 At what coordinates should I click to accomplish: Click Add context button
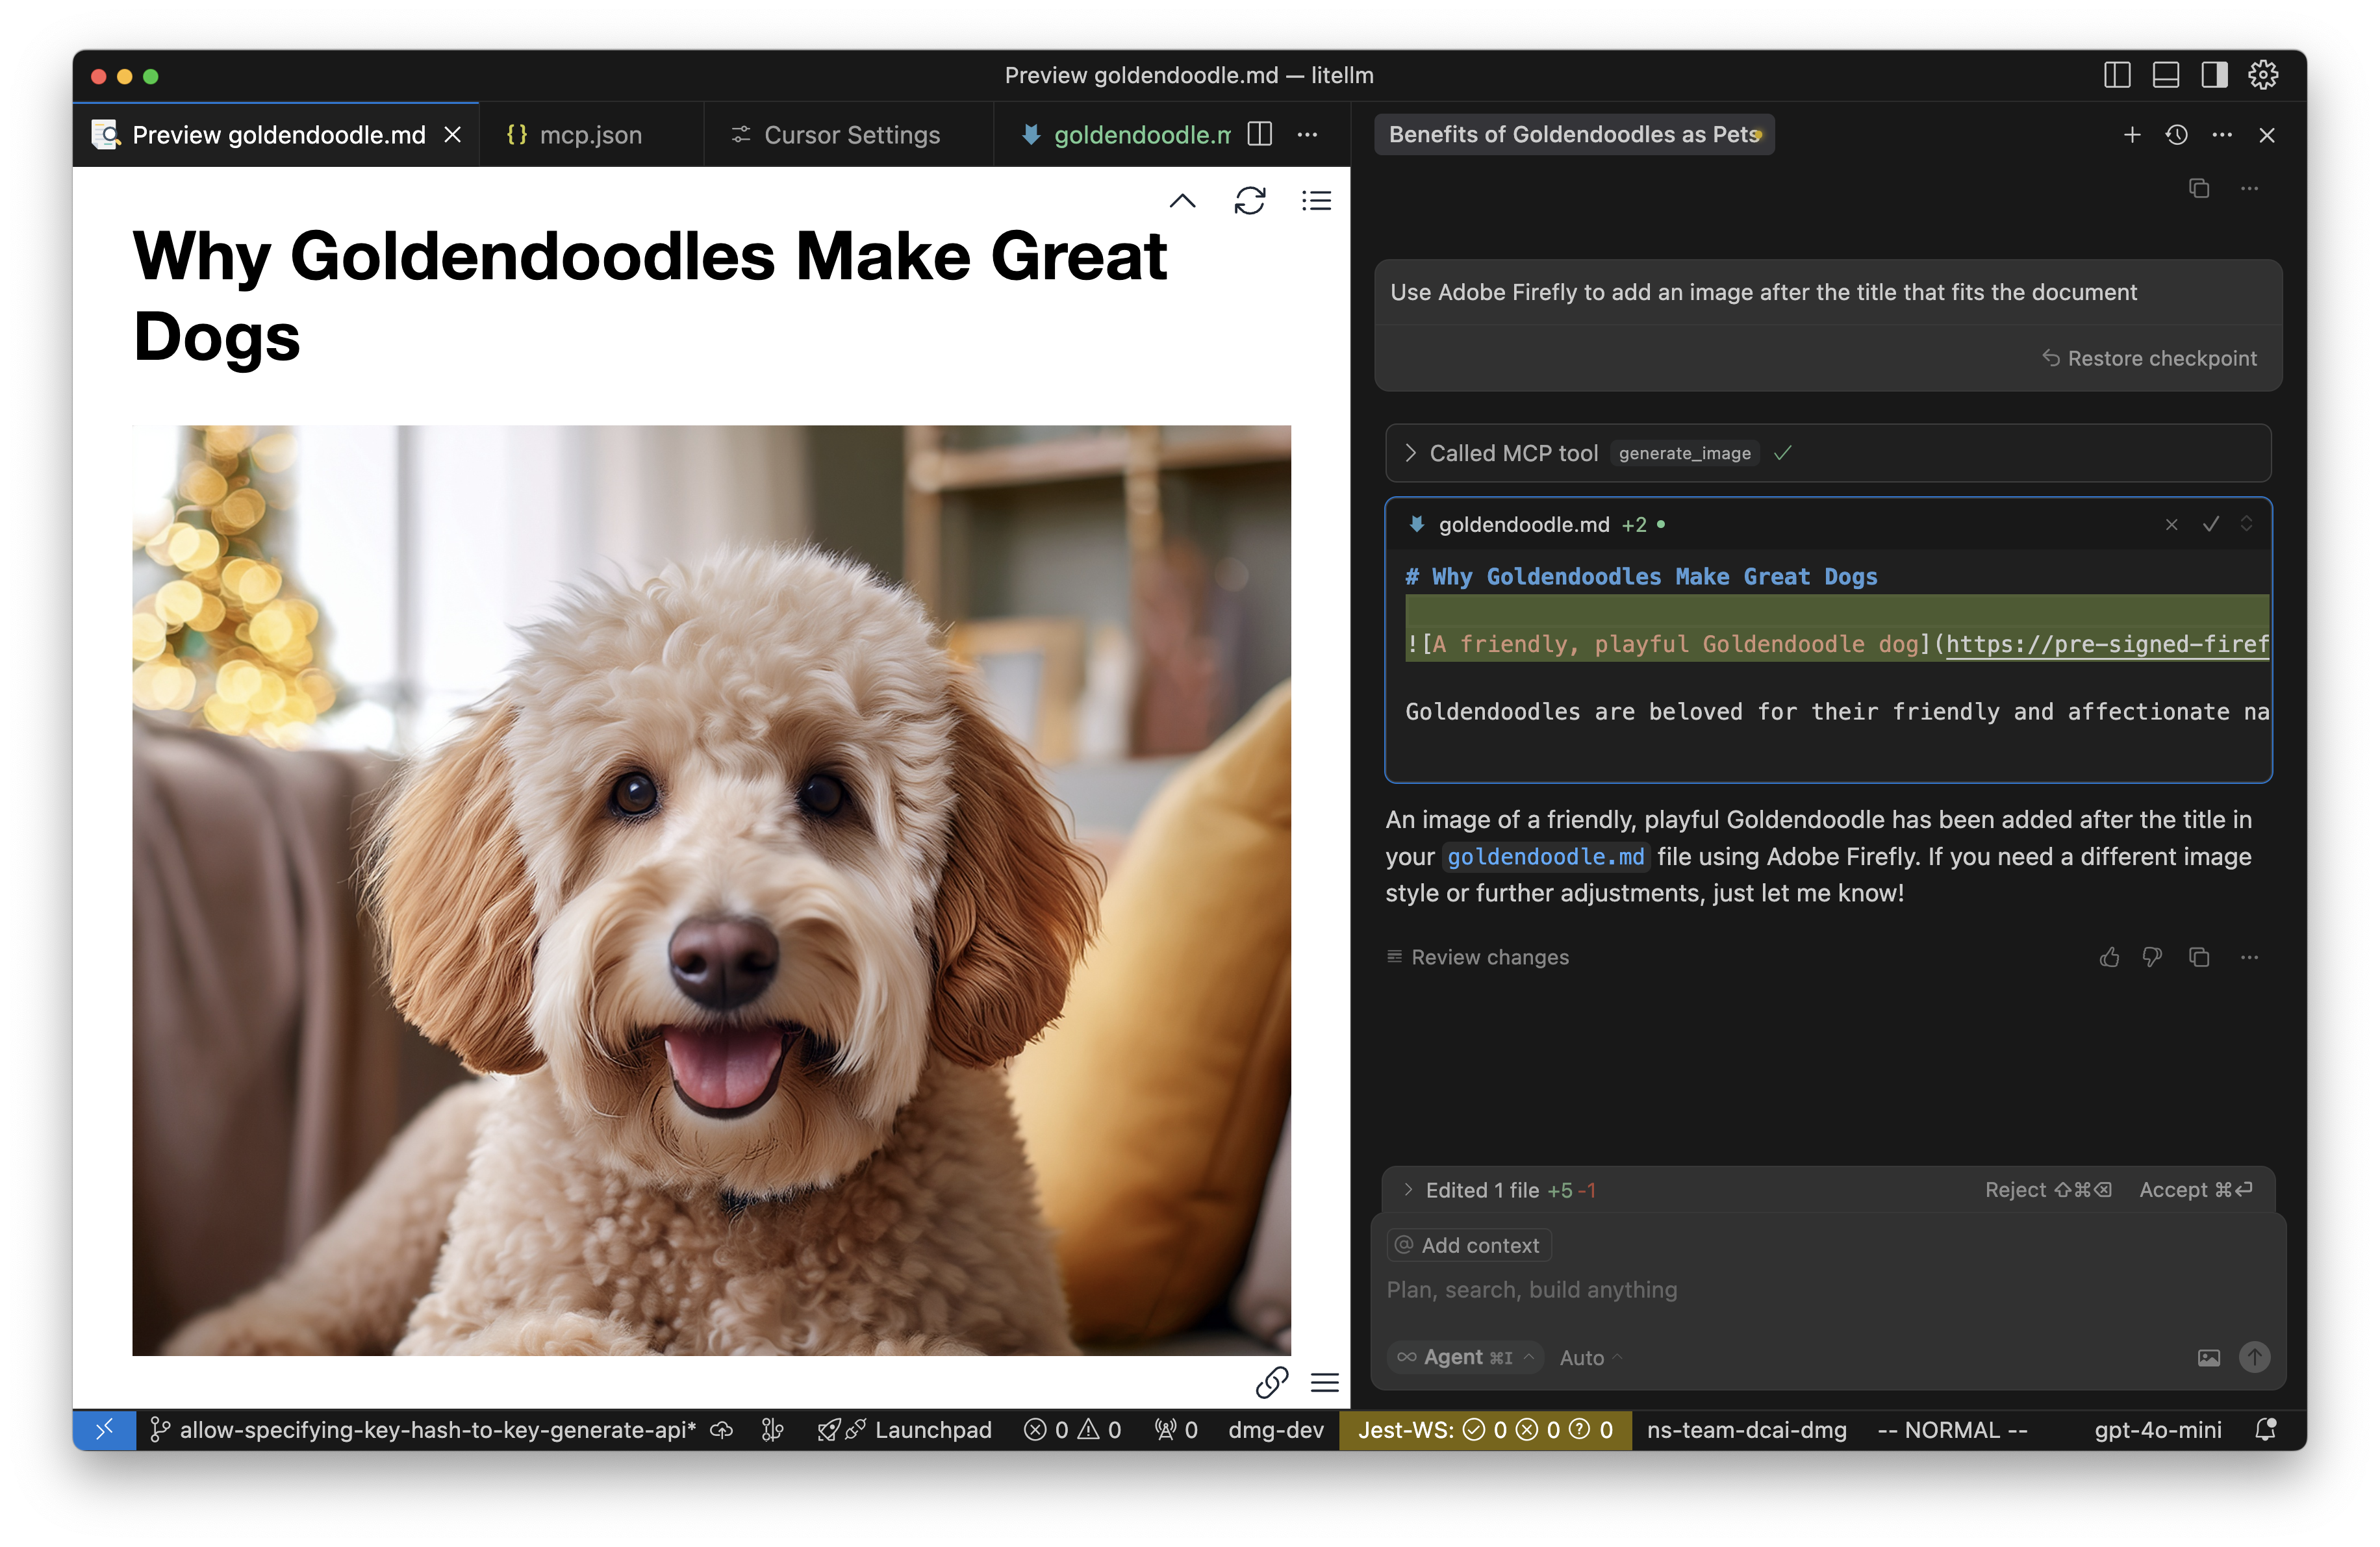(1468, 1245)
